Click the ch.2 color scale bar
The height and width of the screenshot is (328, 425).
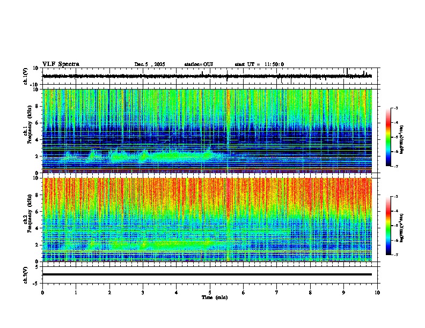(389, 226)
